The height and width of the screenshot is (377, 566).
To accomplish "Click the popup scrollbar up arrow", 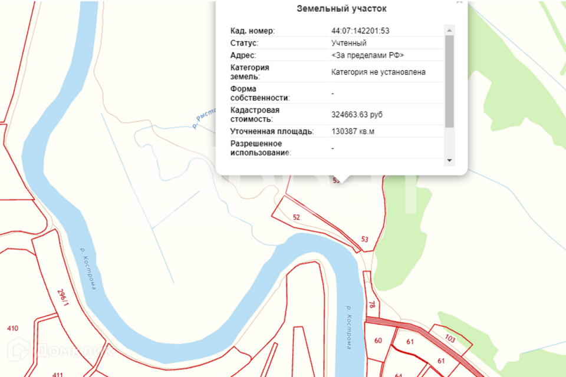I will (449, 30).
